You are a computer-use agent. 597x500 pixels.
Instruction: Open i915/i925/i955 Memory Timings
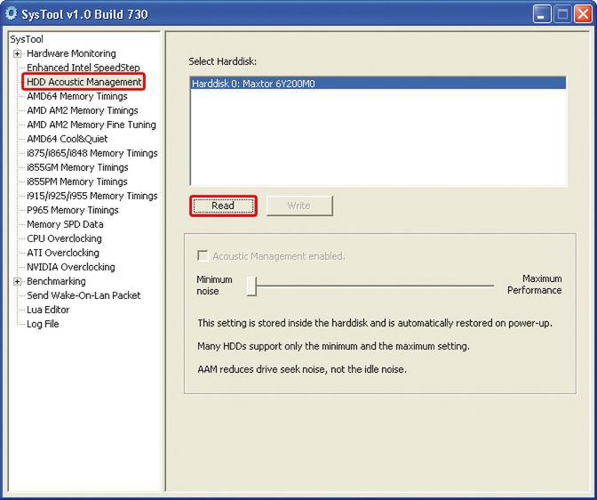click(x=92, y=196)
